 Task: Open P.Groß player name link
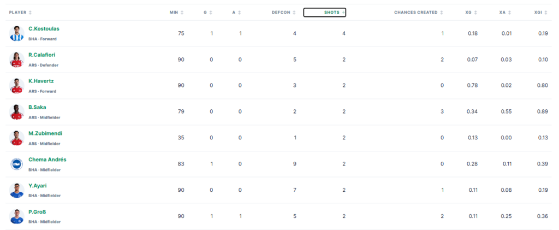37,212
